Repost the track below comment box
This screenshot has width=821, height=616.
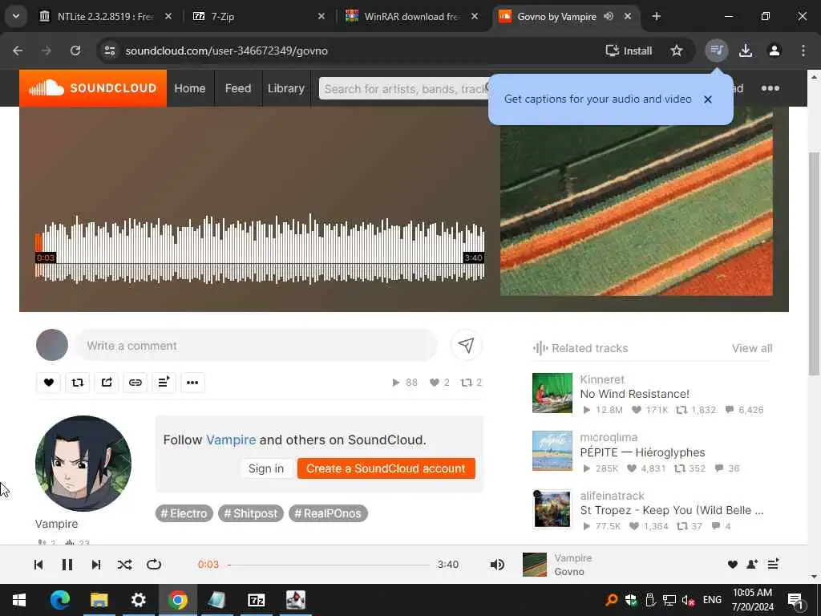tap(78, 383)
